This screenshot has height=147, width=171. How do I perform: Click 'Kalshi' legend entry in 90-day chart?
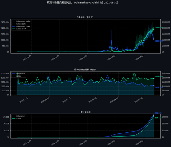(x=16, y=76)
